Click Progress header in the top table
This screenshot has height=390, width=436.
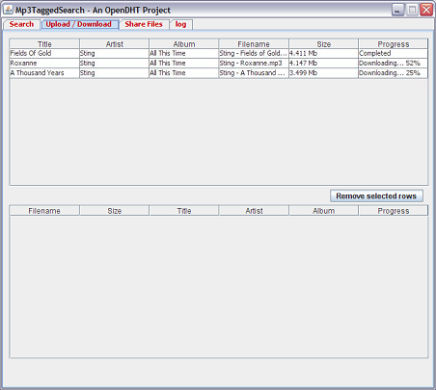394,44
